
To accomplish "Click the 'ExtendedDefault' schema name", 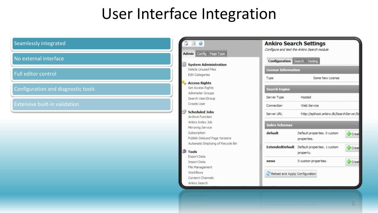I will (x=281, y=147).
